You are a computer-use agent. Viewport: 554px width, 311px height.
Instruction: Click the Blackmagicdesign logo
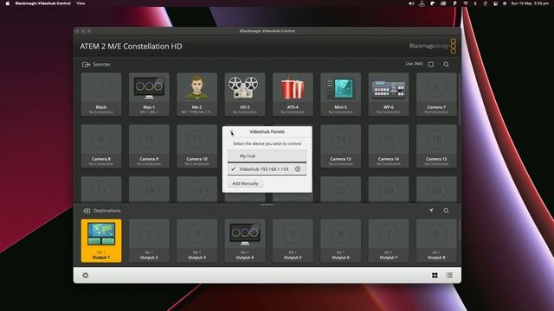[x=433, y=46]
